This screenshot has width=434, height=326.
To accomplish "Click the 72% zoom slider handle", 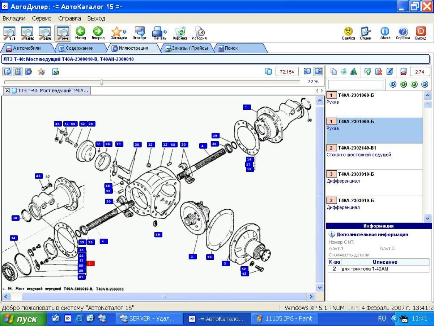I will click(102, 82).
